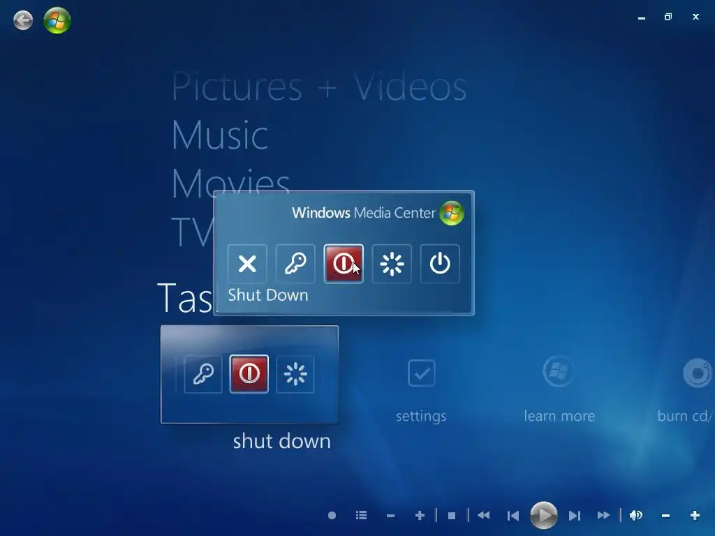
Task: Click channel down minus button
Action: tap(390, 516)
